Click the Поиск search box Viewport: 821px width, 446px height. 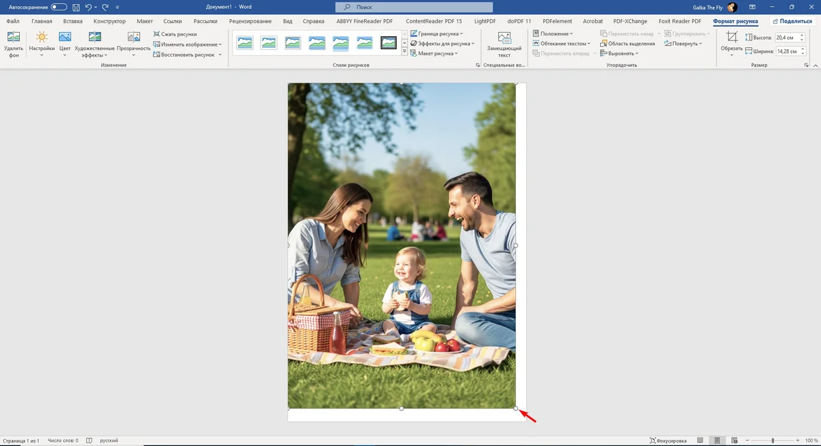[414, 7]
